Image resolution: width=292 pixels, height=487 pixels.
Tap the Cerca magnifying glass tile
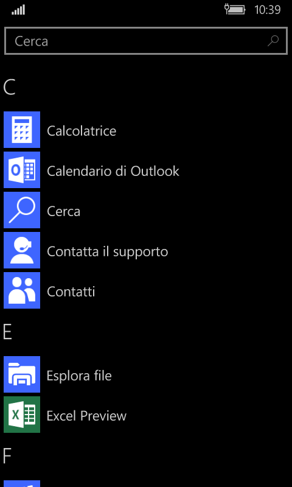click(x=22, y=210)
